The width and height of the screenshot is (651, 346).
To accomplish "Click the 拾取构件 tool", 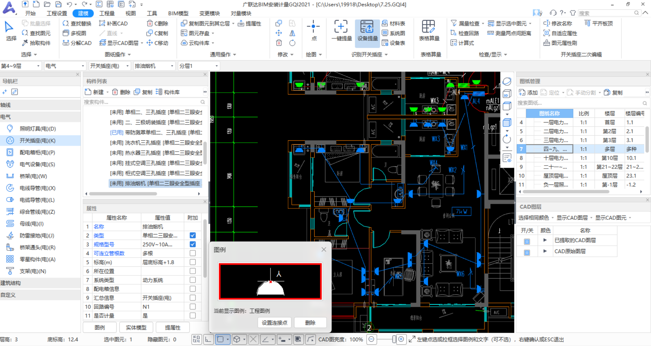I will 36,43.
